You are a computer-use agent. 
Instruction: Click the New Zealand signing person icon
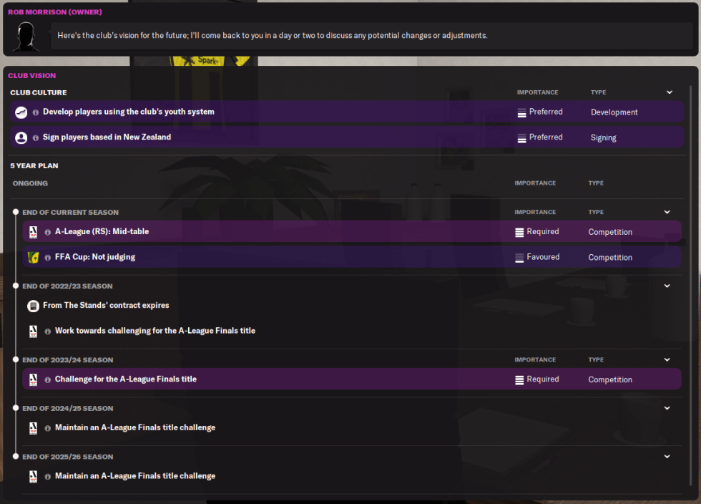coord(21,137)
